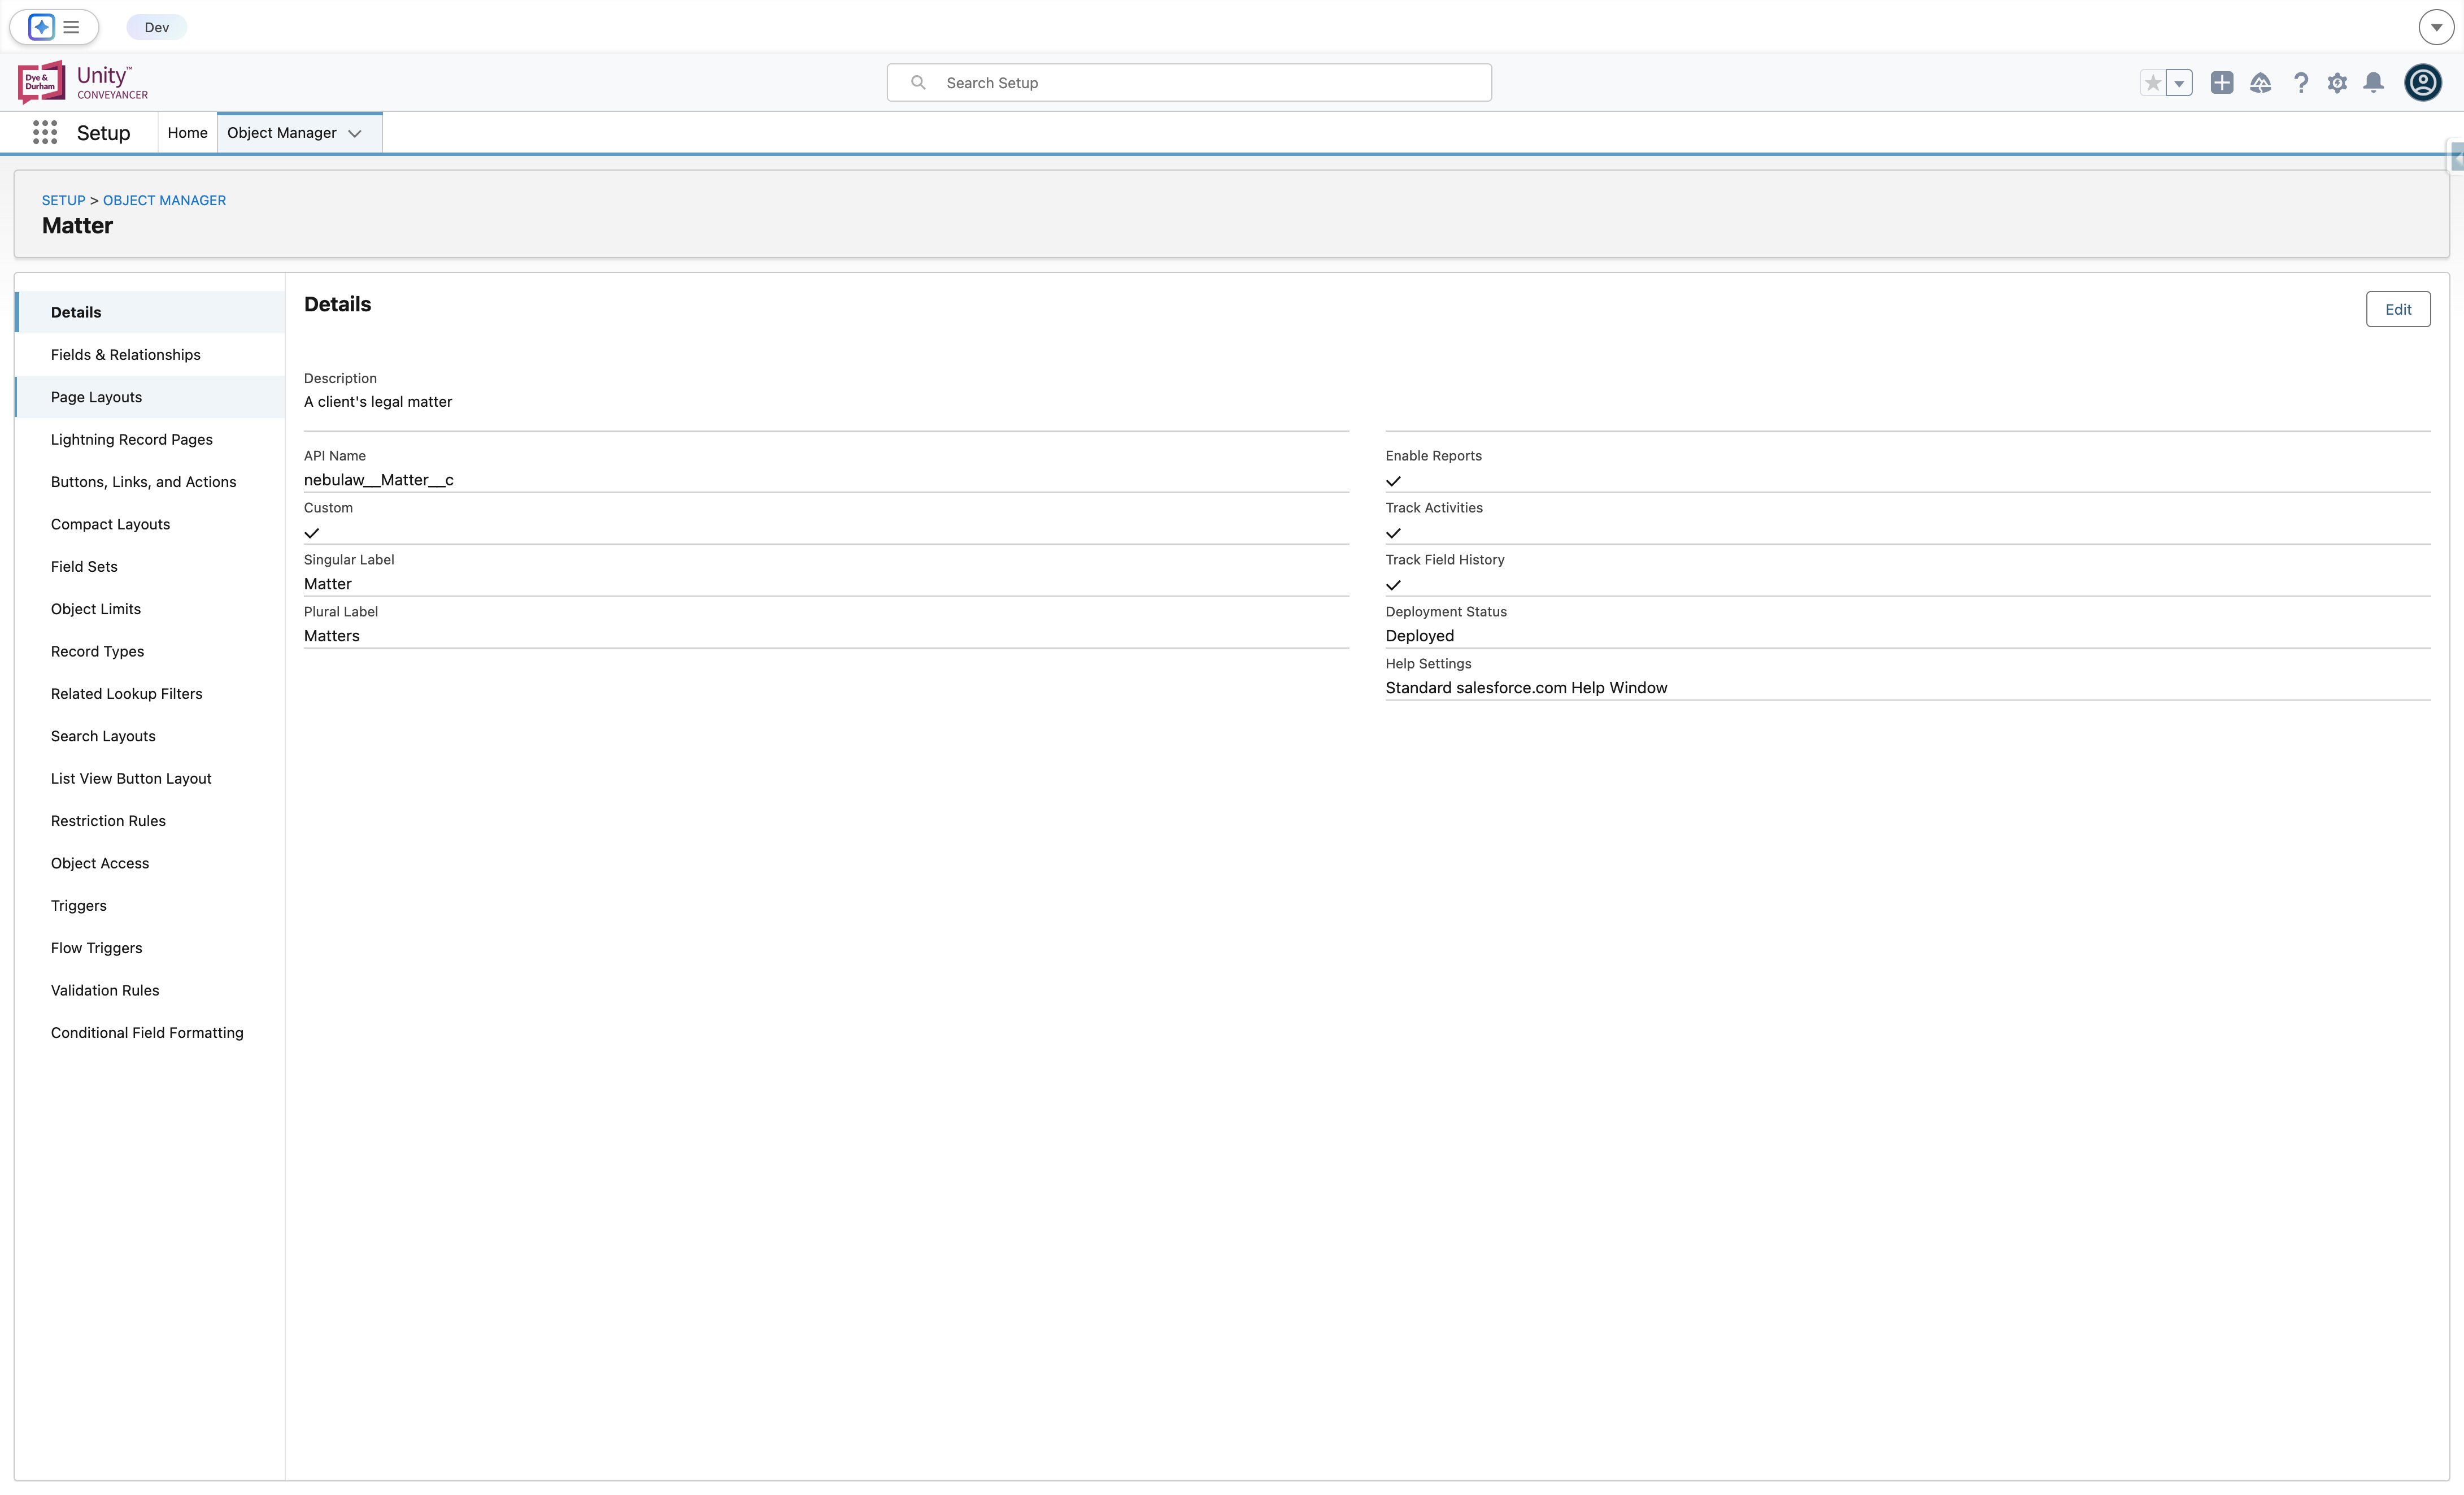Viewport: 2464px width, 1495px height.
Task: Open Lightning Record Pages section
Action: tap(150, 439)
